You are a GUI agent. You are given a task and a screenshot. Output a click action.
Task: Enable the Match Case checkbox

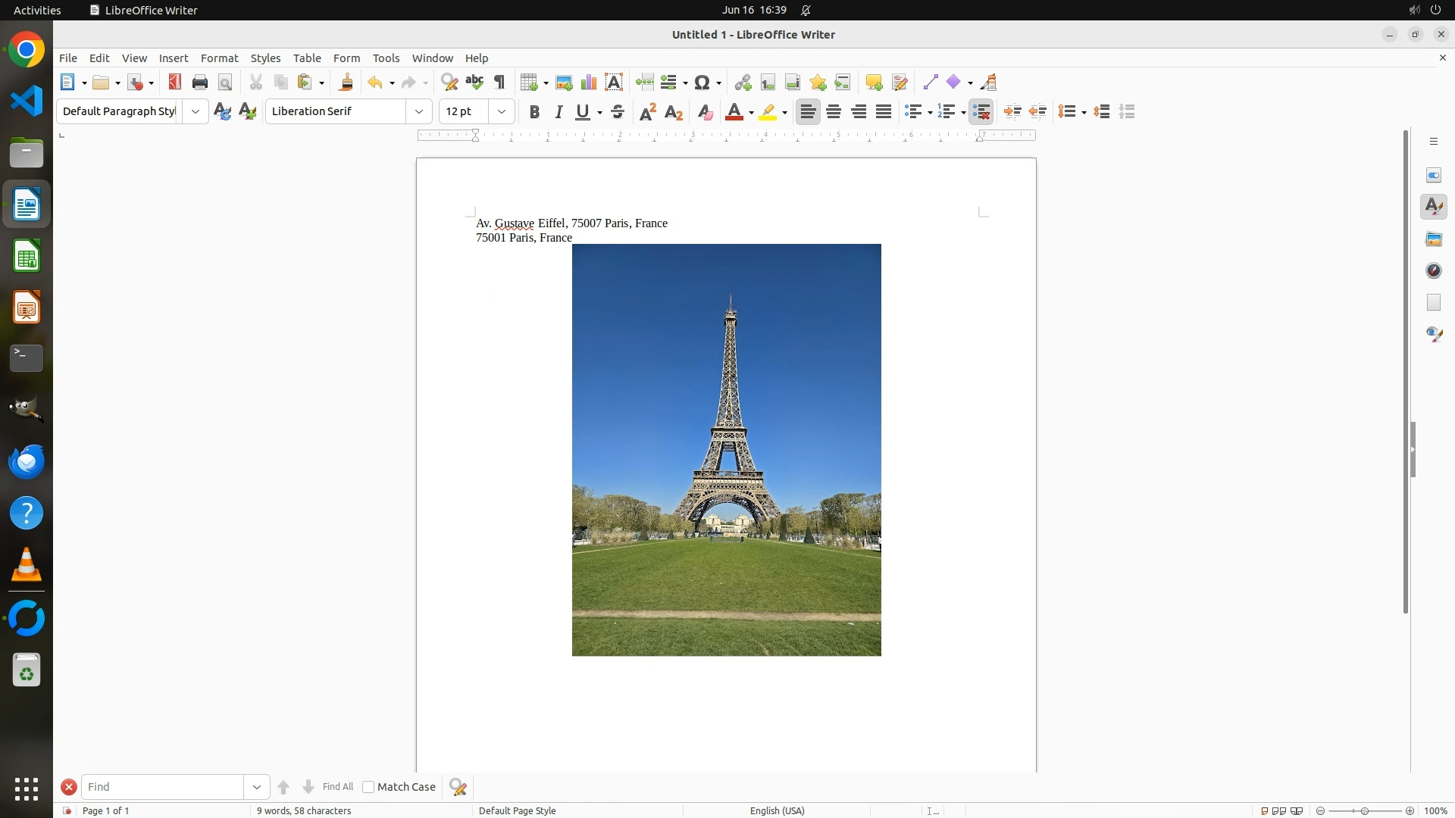coord(368,787)
